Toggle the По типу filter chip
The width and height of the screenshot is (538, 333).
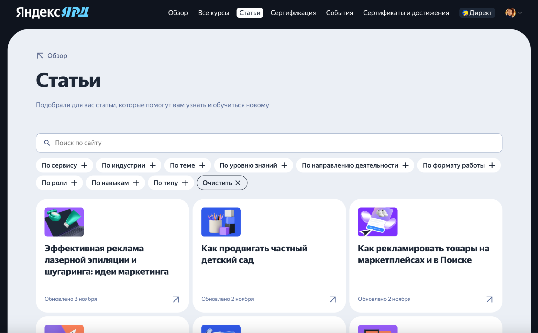170,183
